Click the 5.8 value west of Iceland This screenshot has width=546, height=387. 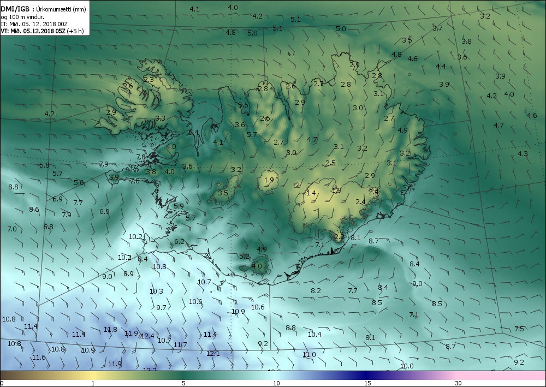[44, 165]
